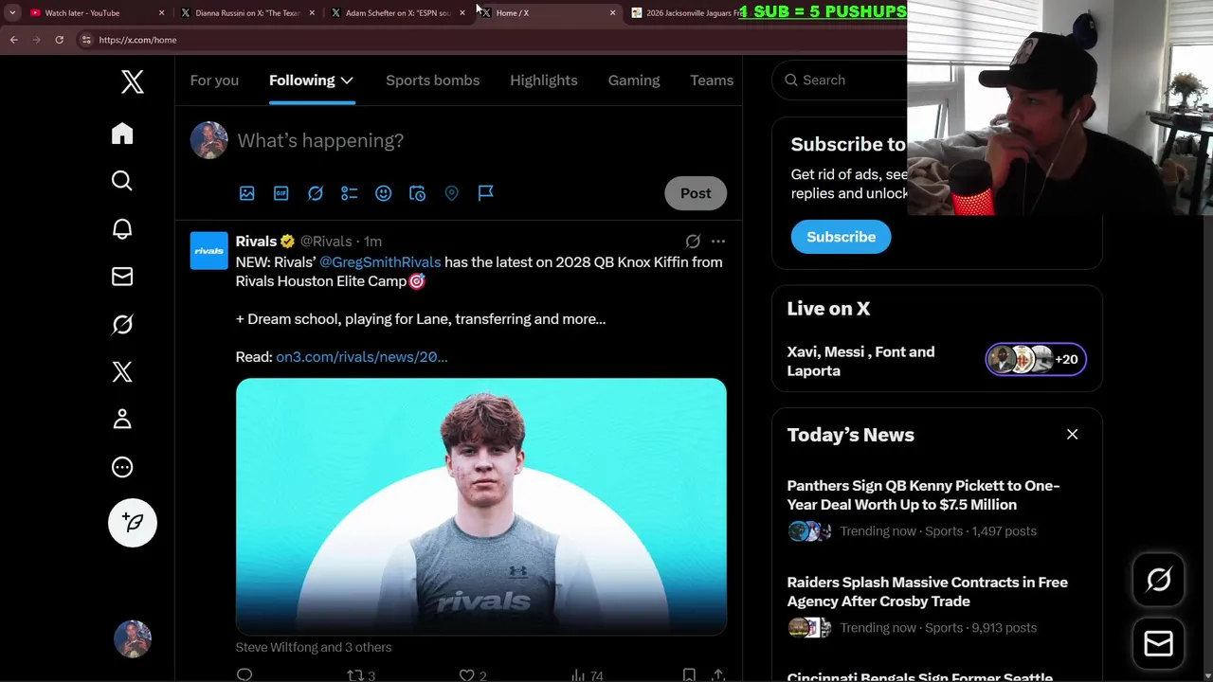Dismiss Today's News with X button

pos(1073,435)
